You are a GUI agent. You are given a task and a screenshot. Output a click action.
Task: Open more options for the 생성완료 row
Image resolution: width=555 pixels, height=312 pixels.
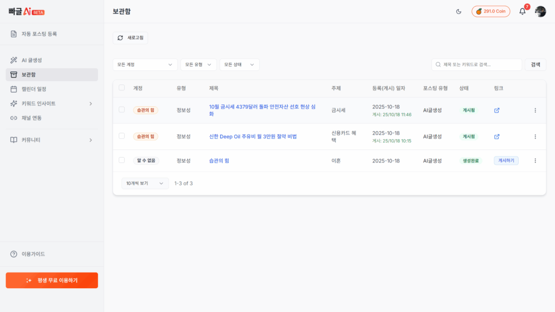coord(535,161)
